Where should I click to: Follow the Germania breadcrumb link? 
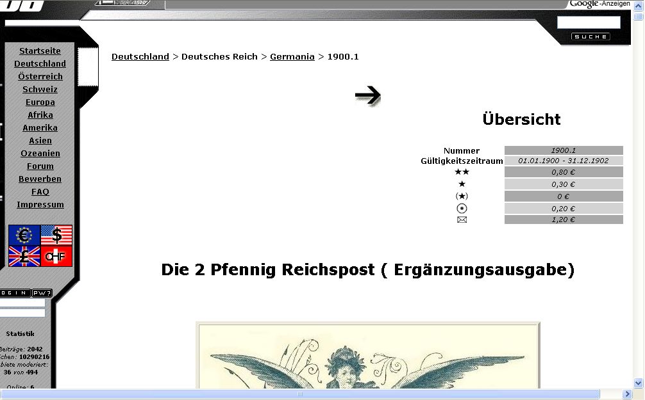point(292,57)
